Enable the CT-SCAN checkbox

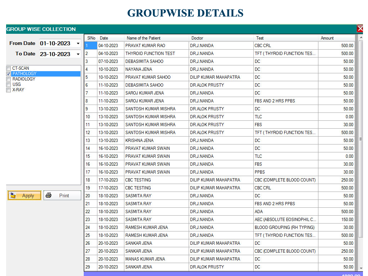click(x=8, y=68)
